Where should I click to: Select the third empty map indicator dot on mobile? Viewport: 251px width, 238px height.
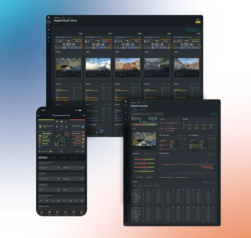click(x=66, y=121)
